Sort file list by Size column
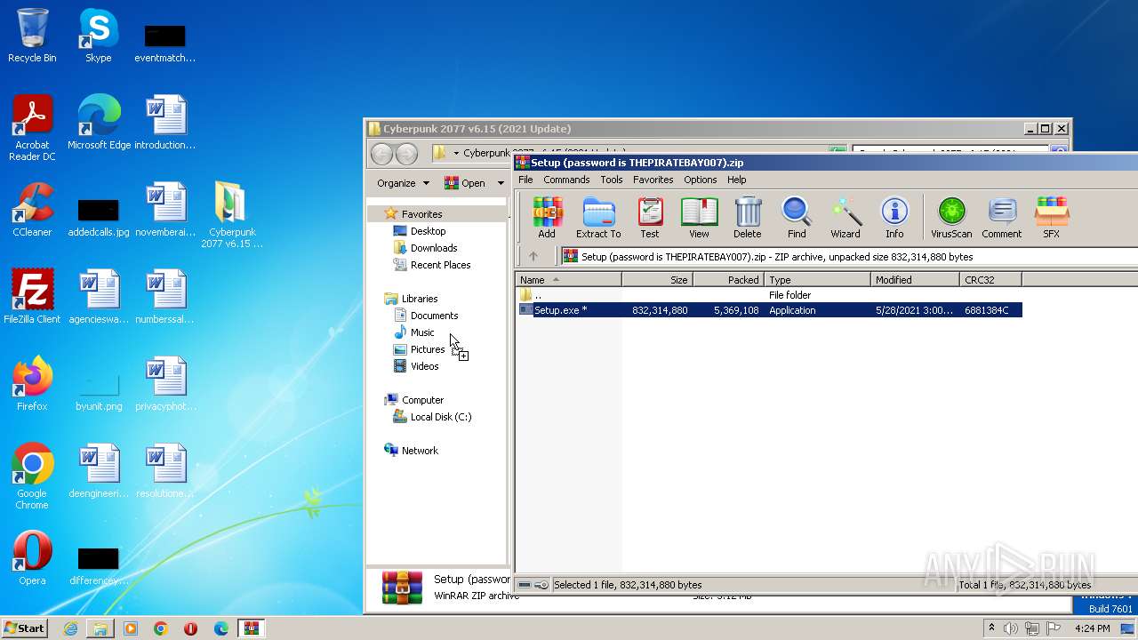Screen dimensions: 1138x640 pyautogui.click(x=657, y=279)
